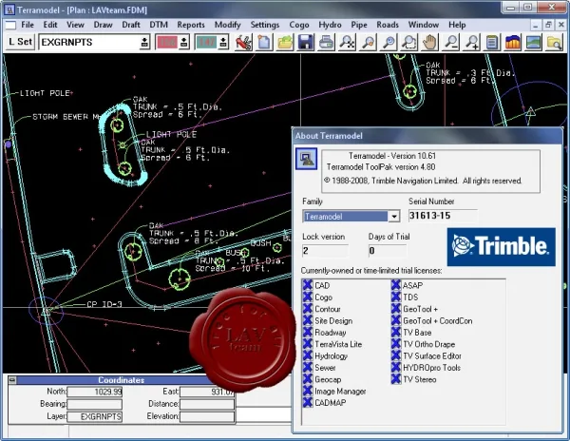Screen dimensions: 570x441
Task: Select the Pan hand tool
Action: pyautogui.click(x=430, y=42)
